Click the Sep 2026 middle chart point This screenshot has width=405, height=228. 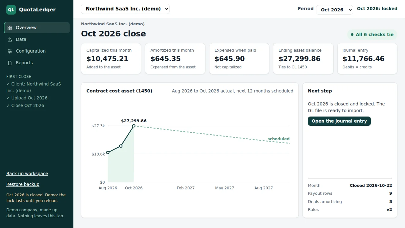click(121, 146)
